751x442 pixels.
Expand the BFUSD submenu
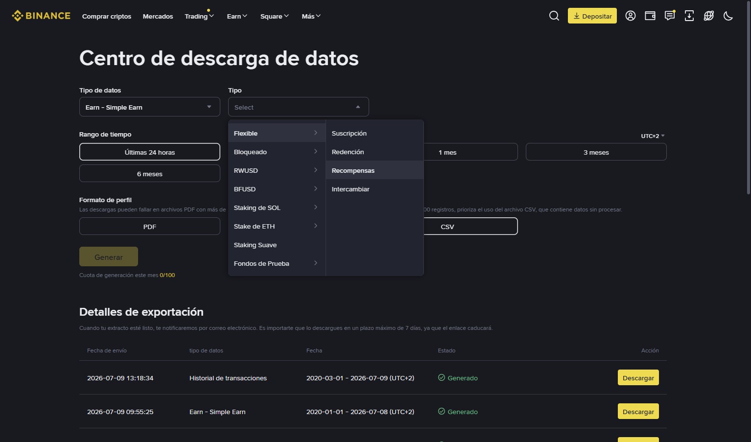[x=277, y=189]
